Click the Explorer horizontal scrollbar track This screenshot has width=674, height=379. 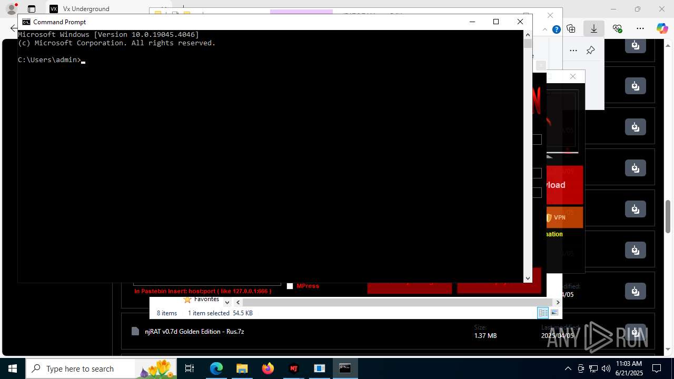click(x=398, y=303)
